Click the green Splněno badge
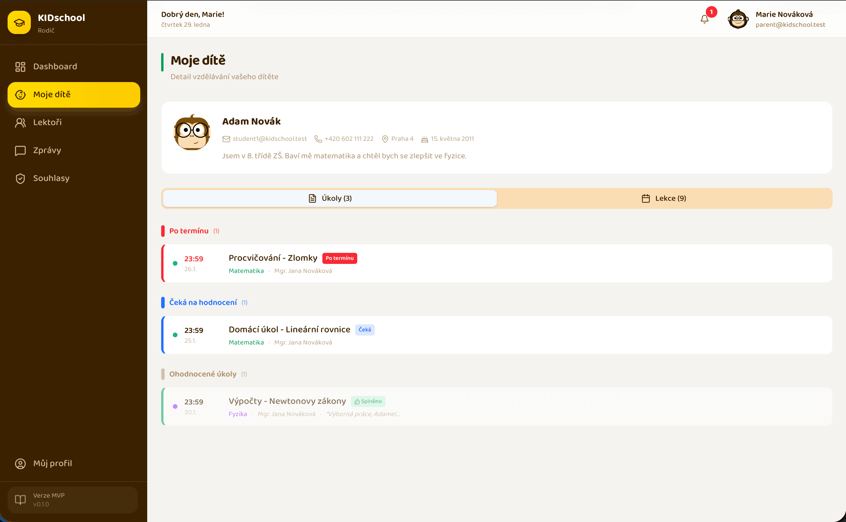The width and height of the screenshot is (846, 522). click(368, 402)
